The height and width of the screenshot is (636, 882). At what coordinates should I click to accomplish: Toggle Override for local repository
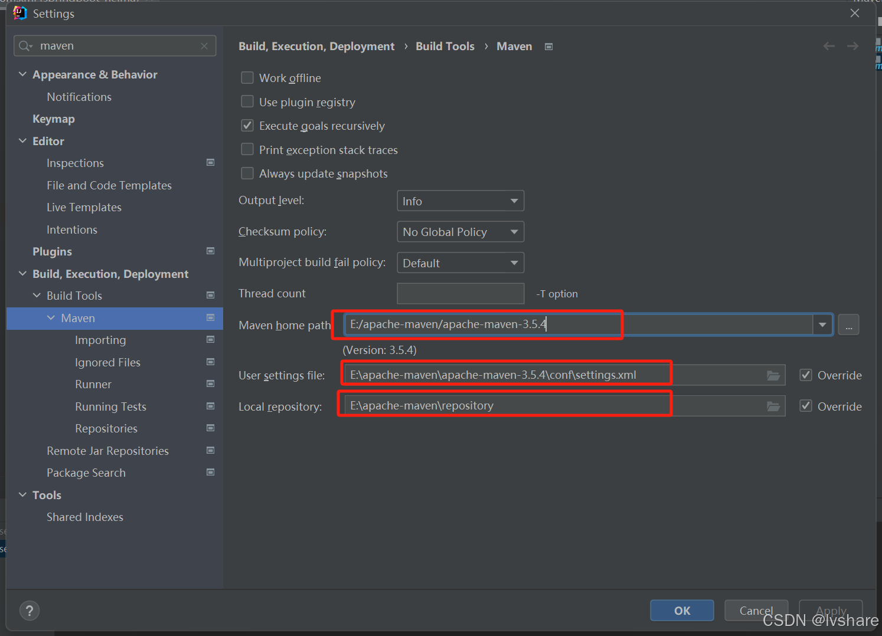pyautogui.click(x=806, y=406)
